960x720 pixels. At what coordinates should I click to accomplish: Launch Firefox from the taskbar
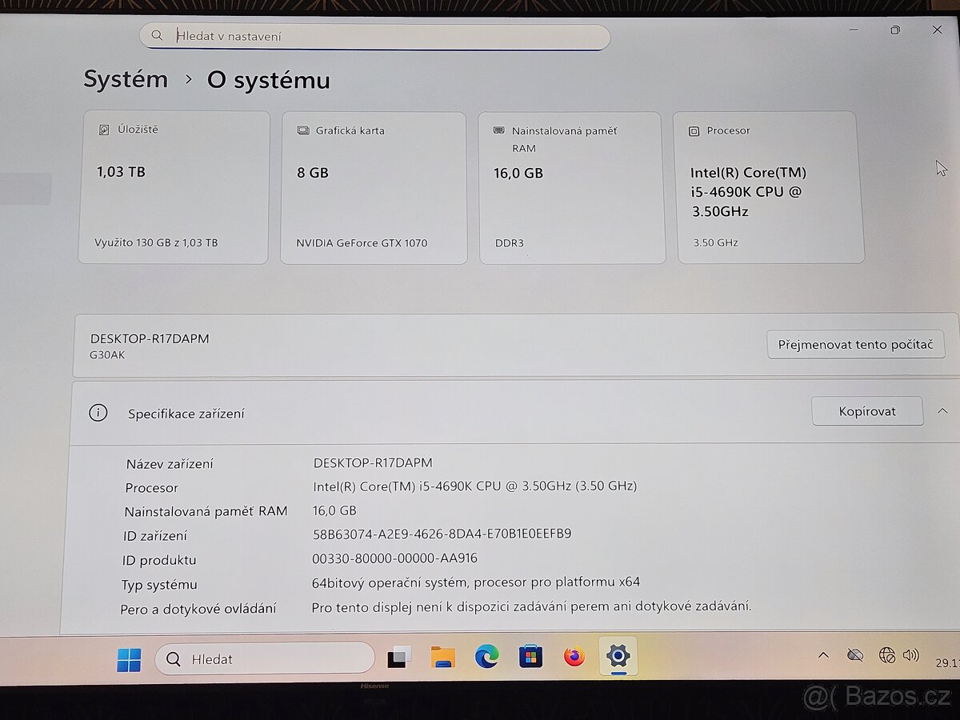(574, 657)
